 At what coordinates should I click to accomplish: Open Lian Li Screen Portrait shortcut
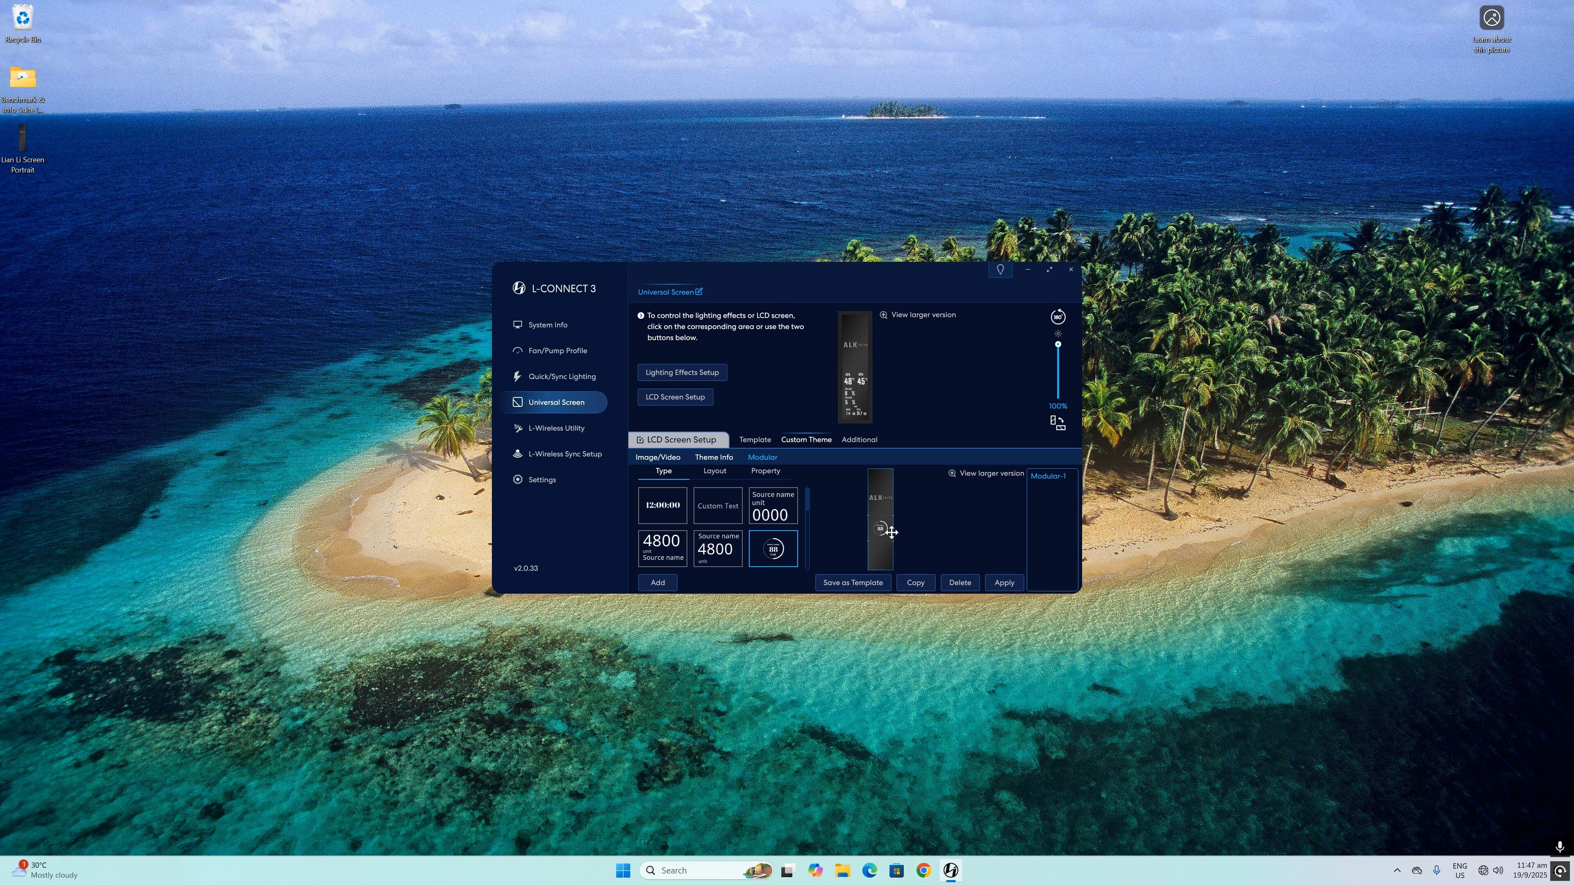[23, 149]
